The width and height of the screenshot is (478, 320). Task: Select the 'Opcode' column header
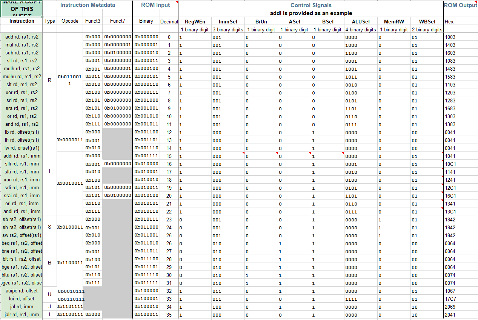tap(70, 21)
